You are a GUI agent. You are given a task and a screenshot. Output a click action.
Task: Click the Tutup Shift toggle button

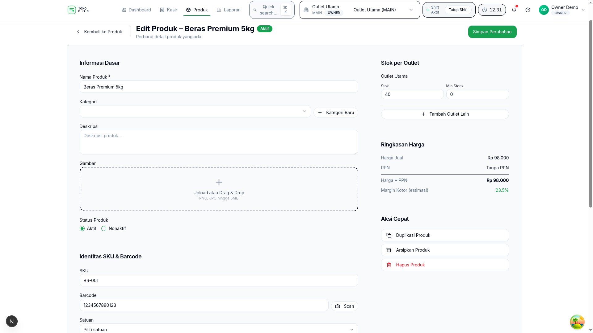pyautogui.click(x=458, y=10)
